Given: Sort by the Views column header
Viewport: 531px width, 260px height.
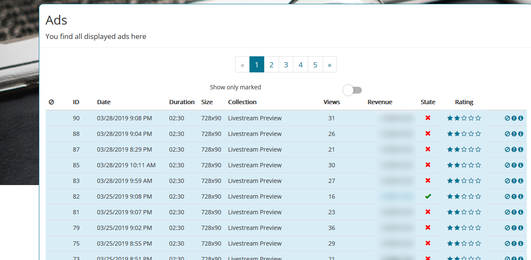Looking at the screenshot, I should 331,102.
